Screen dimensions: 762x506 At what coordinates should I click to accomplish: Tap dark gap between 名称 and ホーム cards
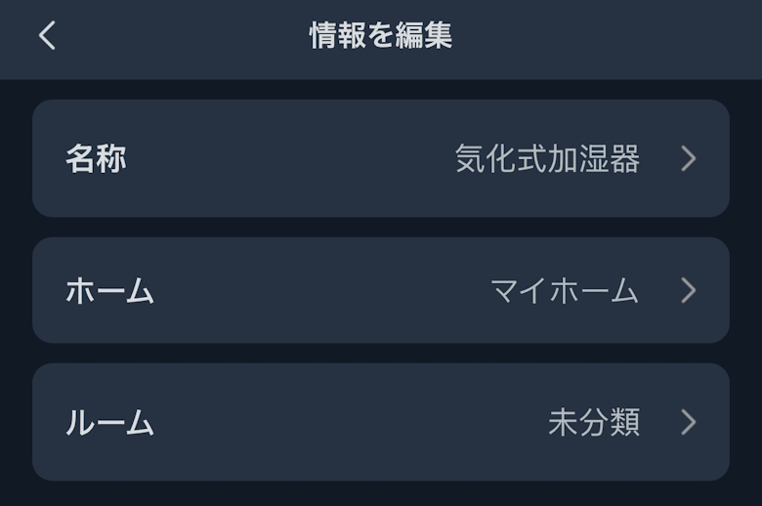pyautogui.click(x=381, y=227)
